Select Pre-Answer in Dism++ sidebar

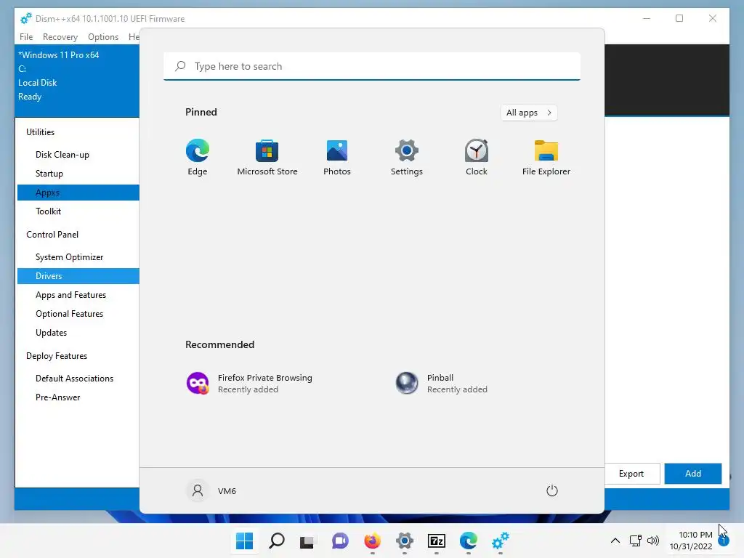[58, 397]
